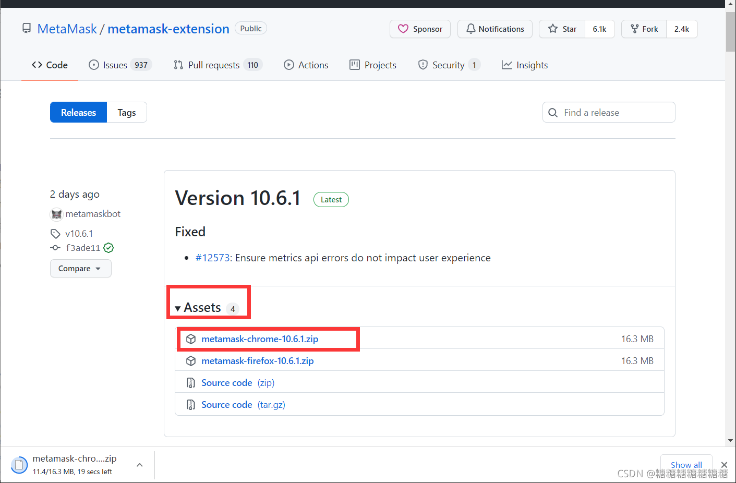Click the tag icon beside v10.6.1

55,234
